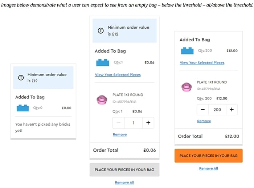Click grey Place Your Pieces In Your Bag
This screenshot has width=254, height=188.
tap(124, 170)
